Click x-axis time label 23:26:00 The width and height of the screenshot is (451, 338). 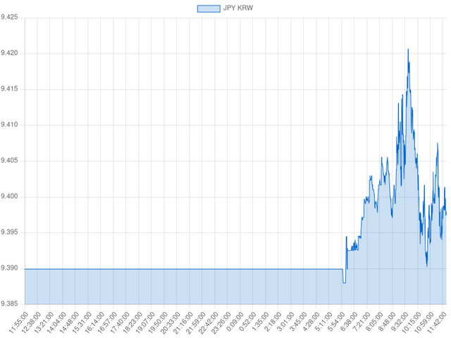click(221, 323)
